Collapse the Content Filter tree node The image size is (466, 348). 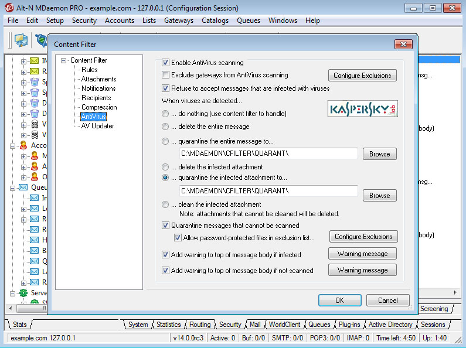tap(64, 60)
